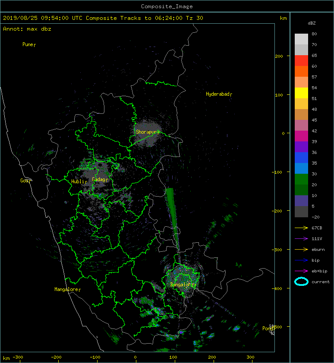Click the orange 60-57 dBZ swatch
Viewport: 334px width, 363px height.
tap(301, 71)
